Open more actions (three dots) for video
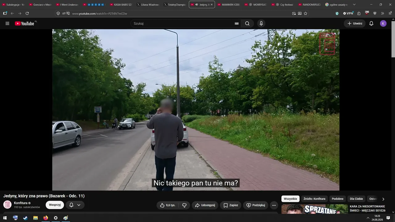395x222 pixels. [274, 205]
